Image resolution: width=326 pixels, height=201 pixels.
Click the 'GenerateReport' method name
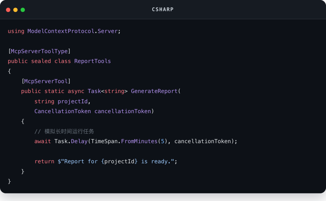click(x=154, y=91)
